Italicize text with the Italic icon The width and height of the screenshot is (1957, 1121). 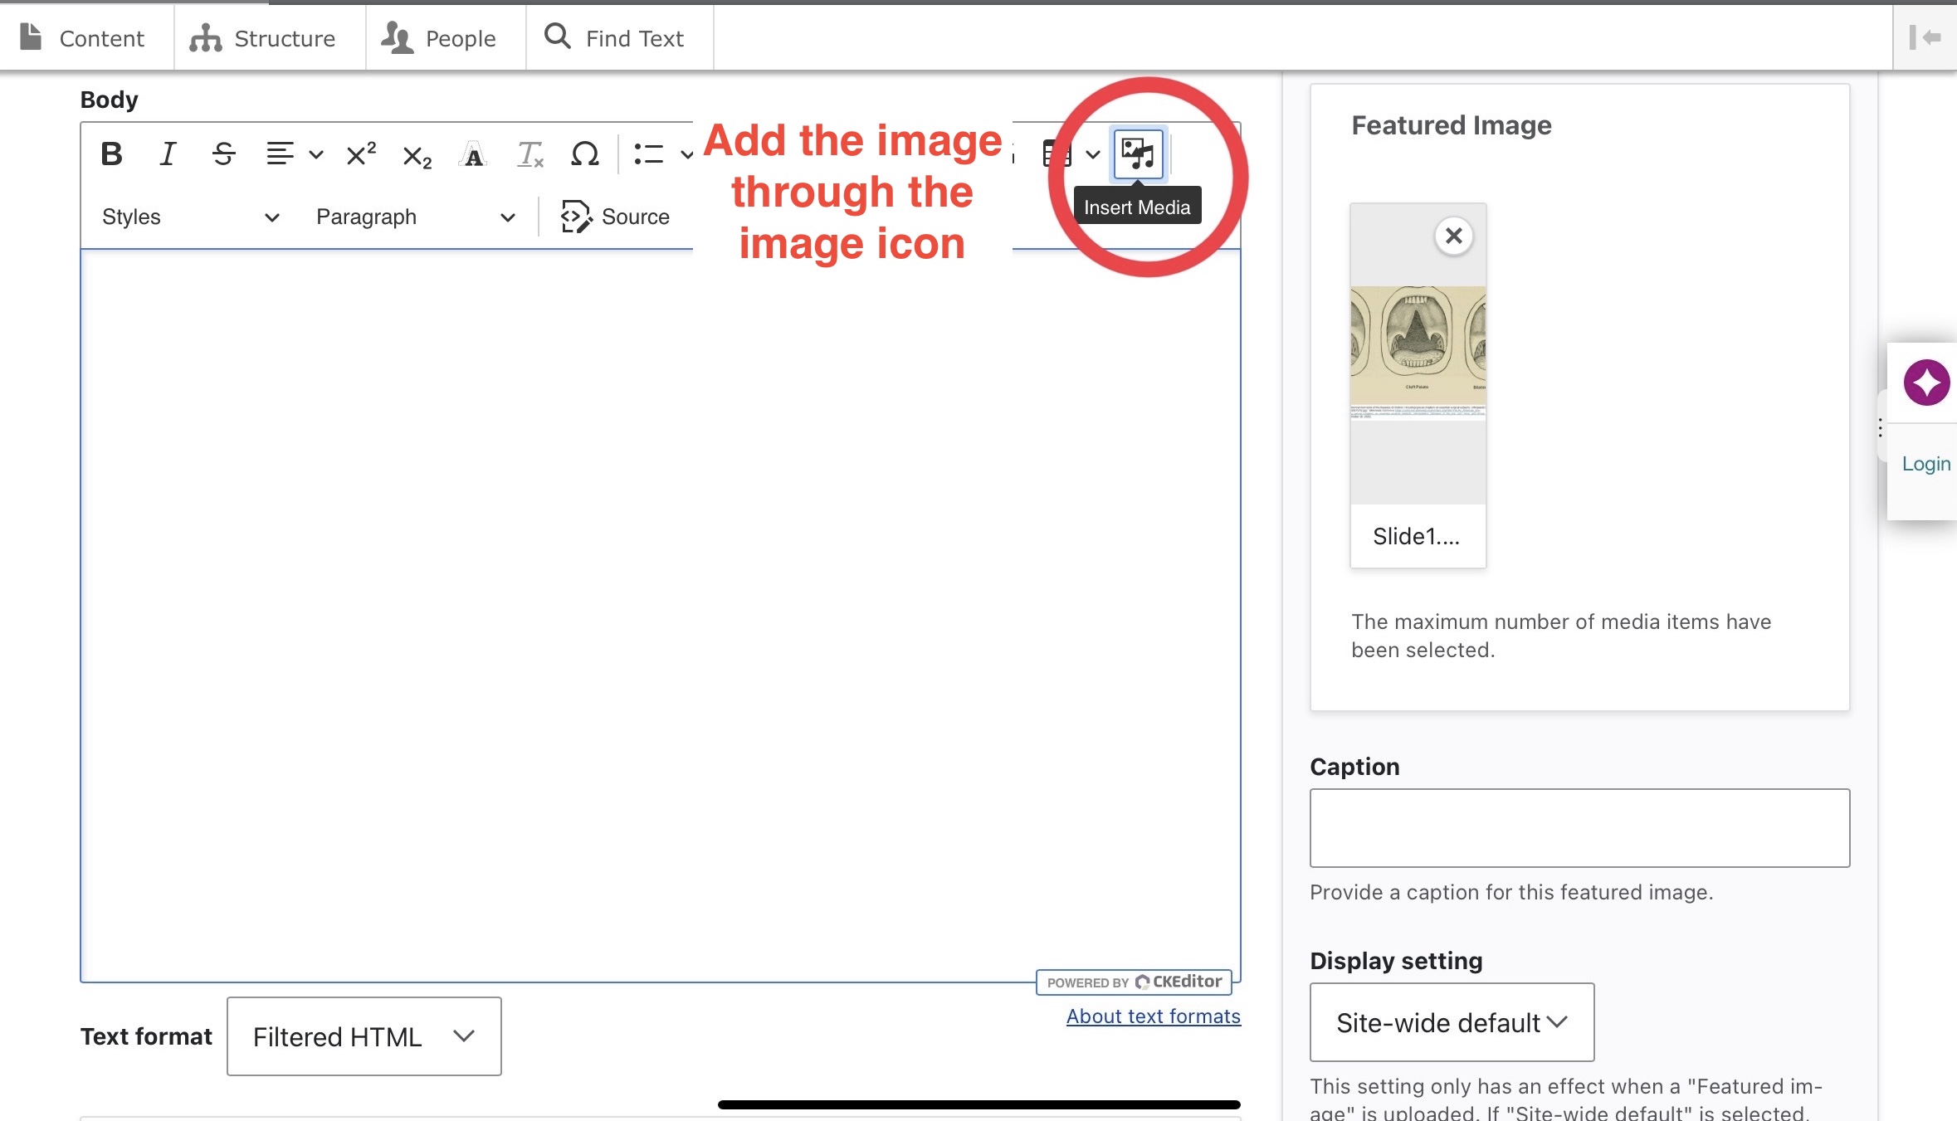coord(167,154)
